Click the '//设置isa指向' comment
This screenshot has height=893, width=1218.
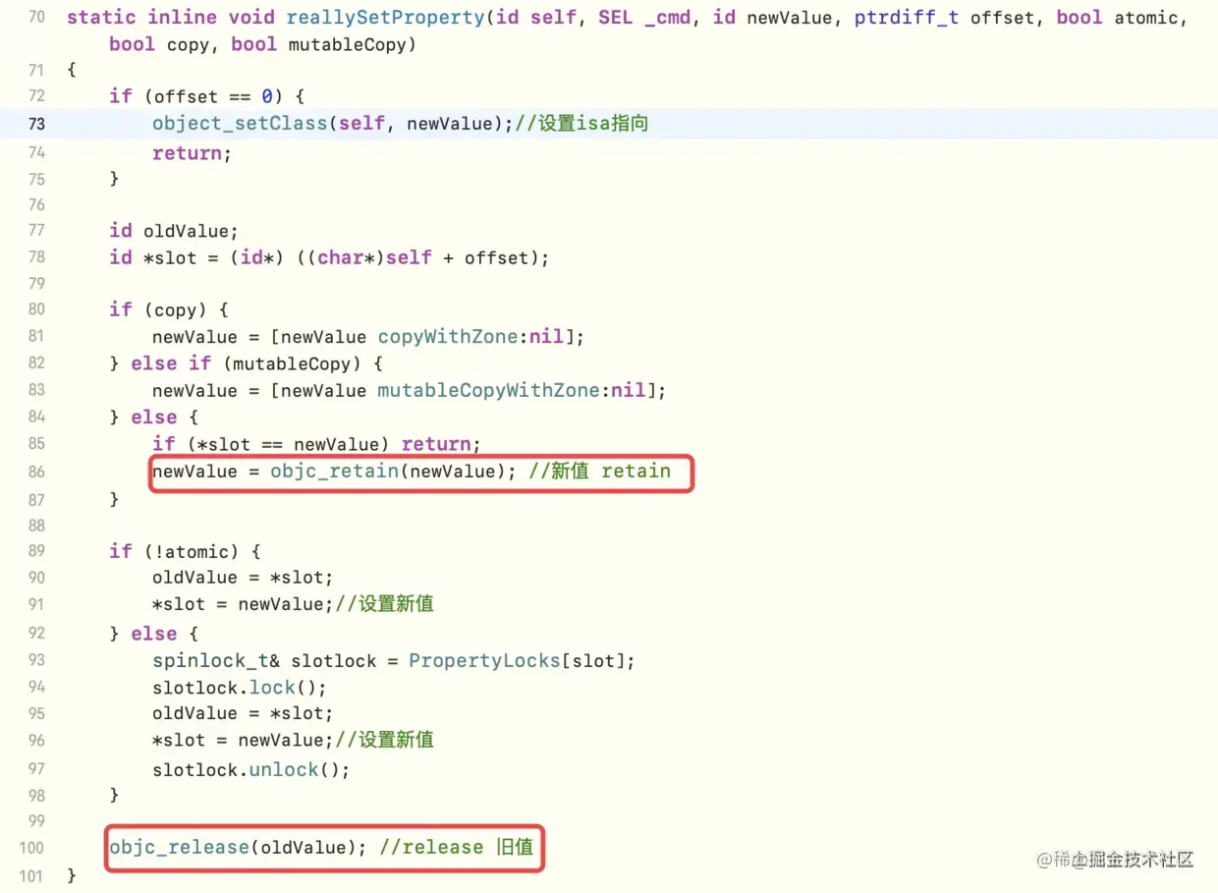pyautogui.click(x=581, y=124)
